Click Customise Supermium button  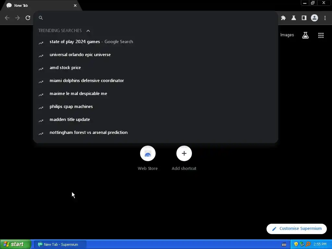296,229
